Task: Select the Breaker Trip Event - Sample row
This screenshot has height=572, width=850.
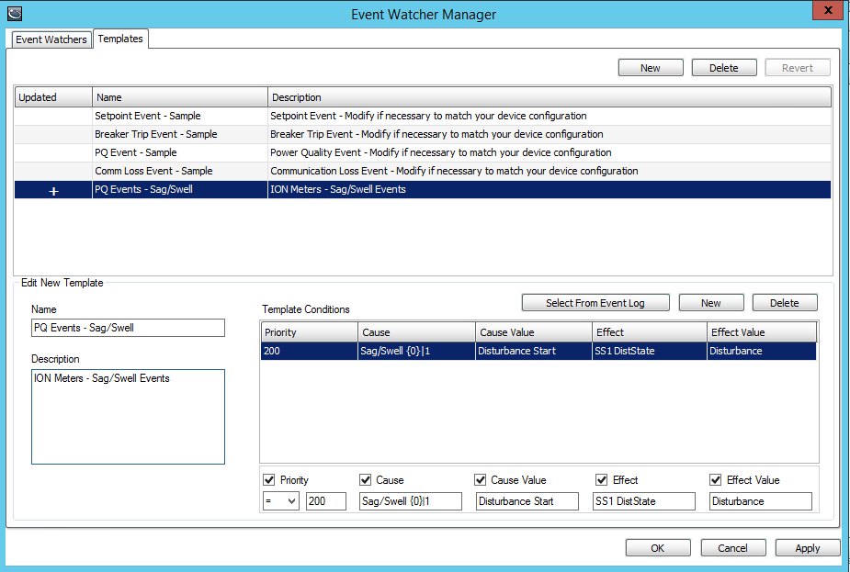Action: pyautogui.click(x=423, y=134)
